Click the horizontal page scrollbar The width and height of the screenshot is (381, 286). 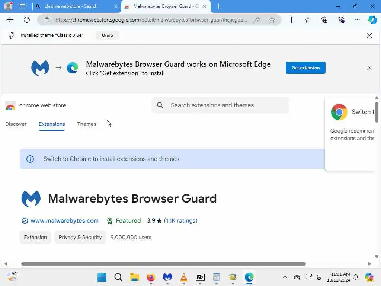coord(163,264)
